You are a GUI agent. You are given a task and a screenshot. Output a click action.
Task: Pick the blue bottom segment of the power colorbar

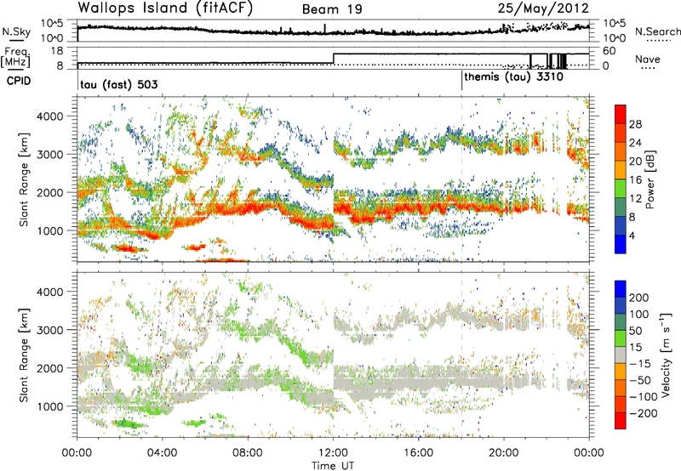point(621,244)
